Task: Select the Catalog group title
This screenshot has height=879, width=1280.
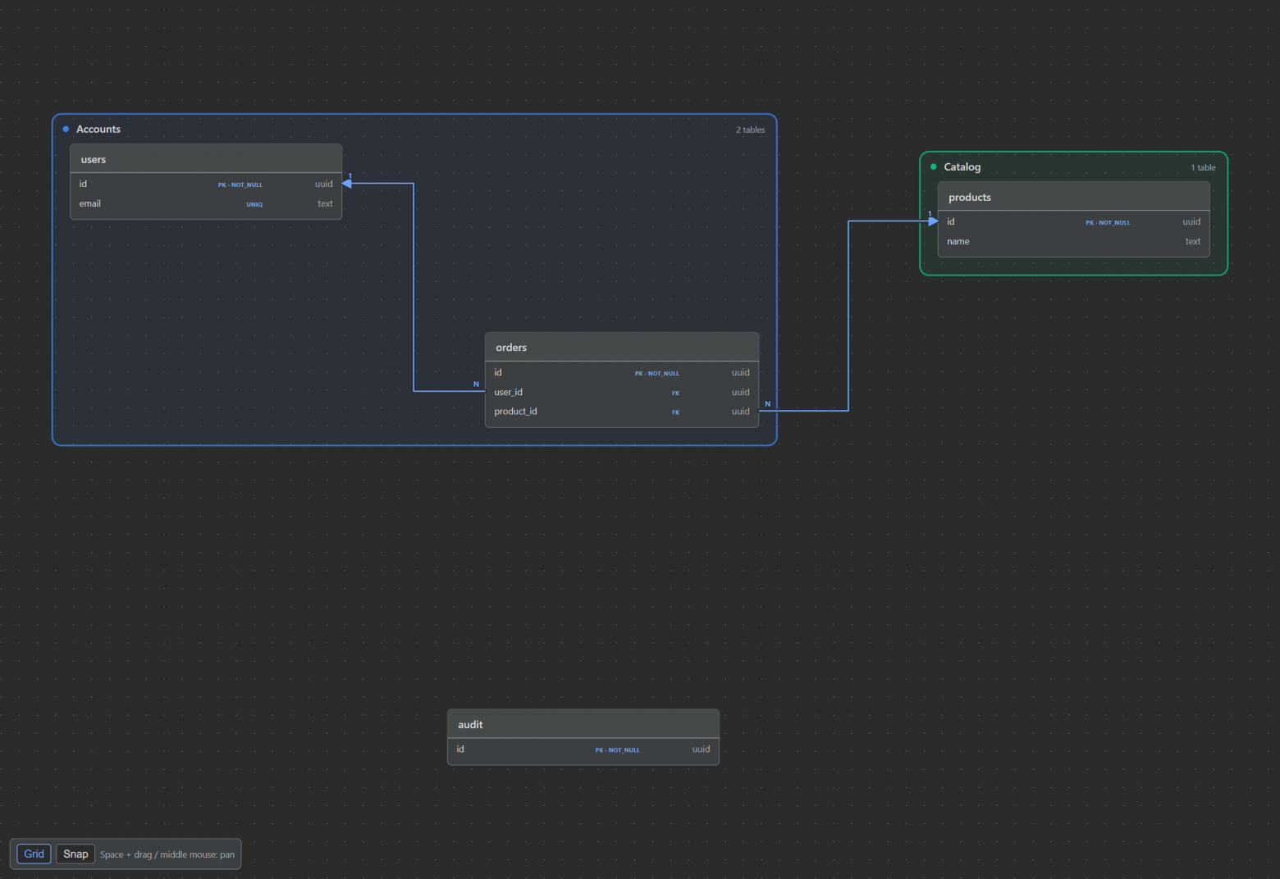Action: [962, 166]
